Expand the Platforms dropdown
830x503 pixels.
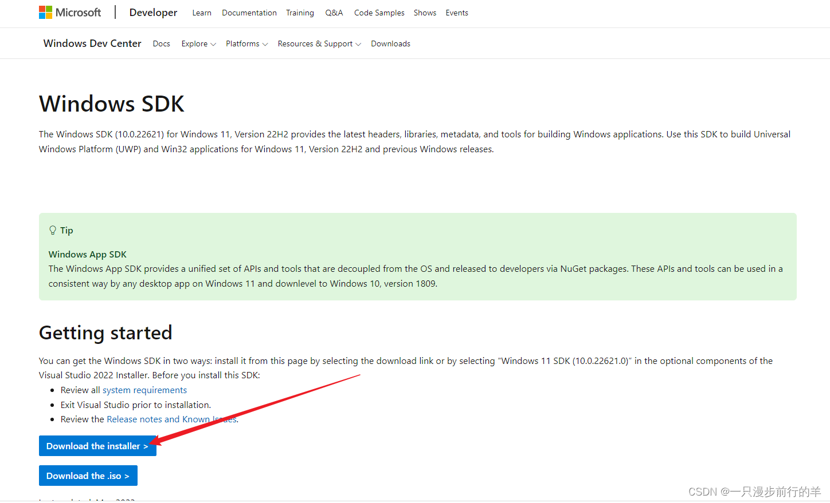click(x=246, y=43)
